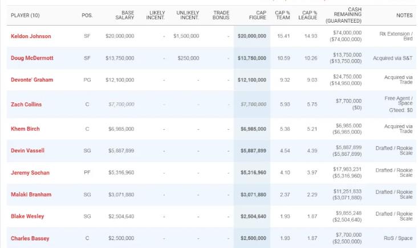Select cash remaining $17,983,231 cell

[347, 169]
